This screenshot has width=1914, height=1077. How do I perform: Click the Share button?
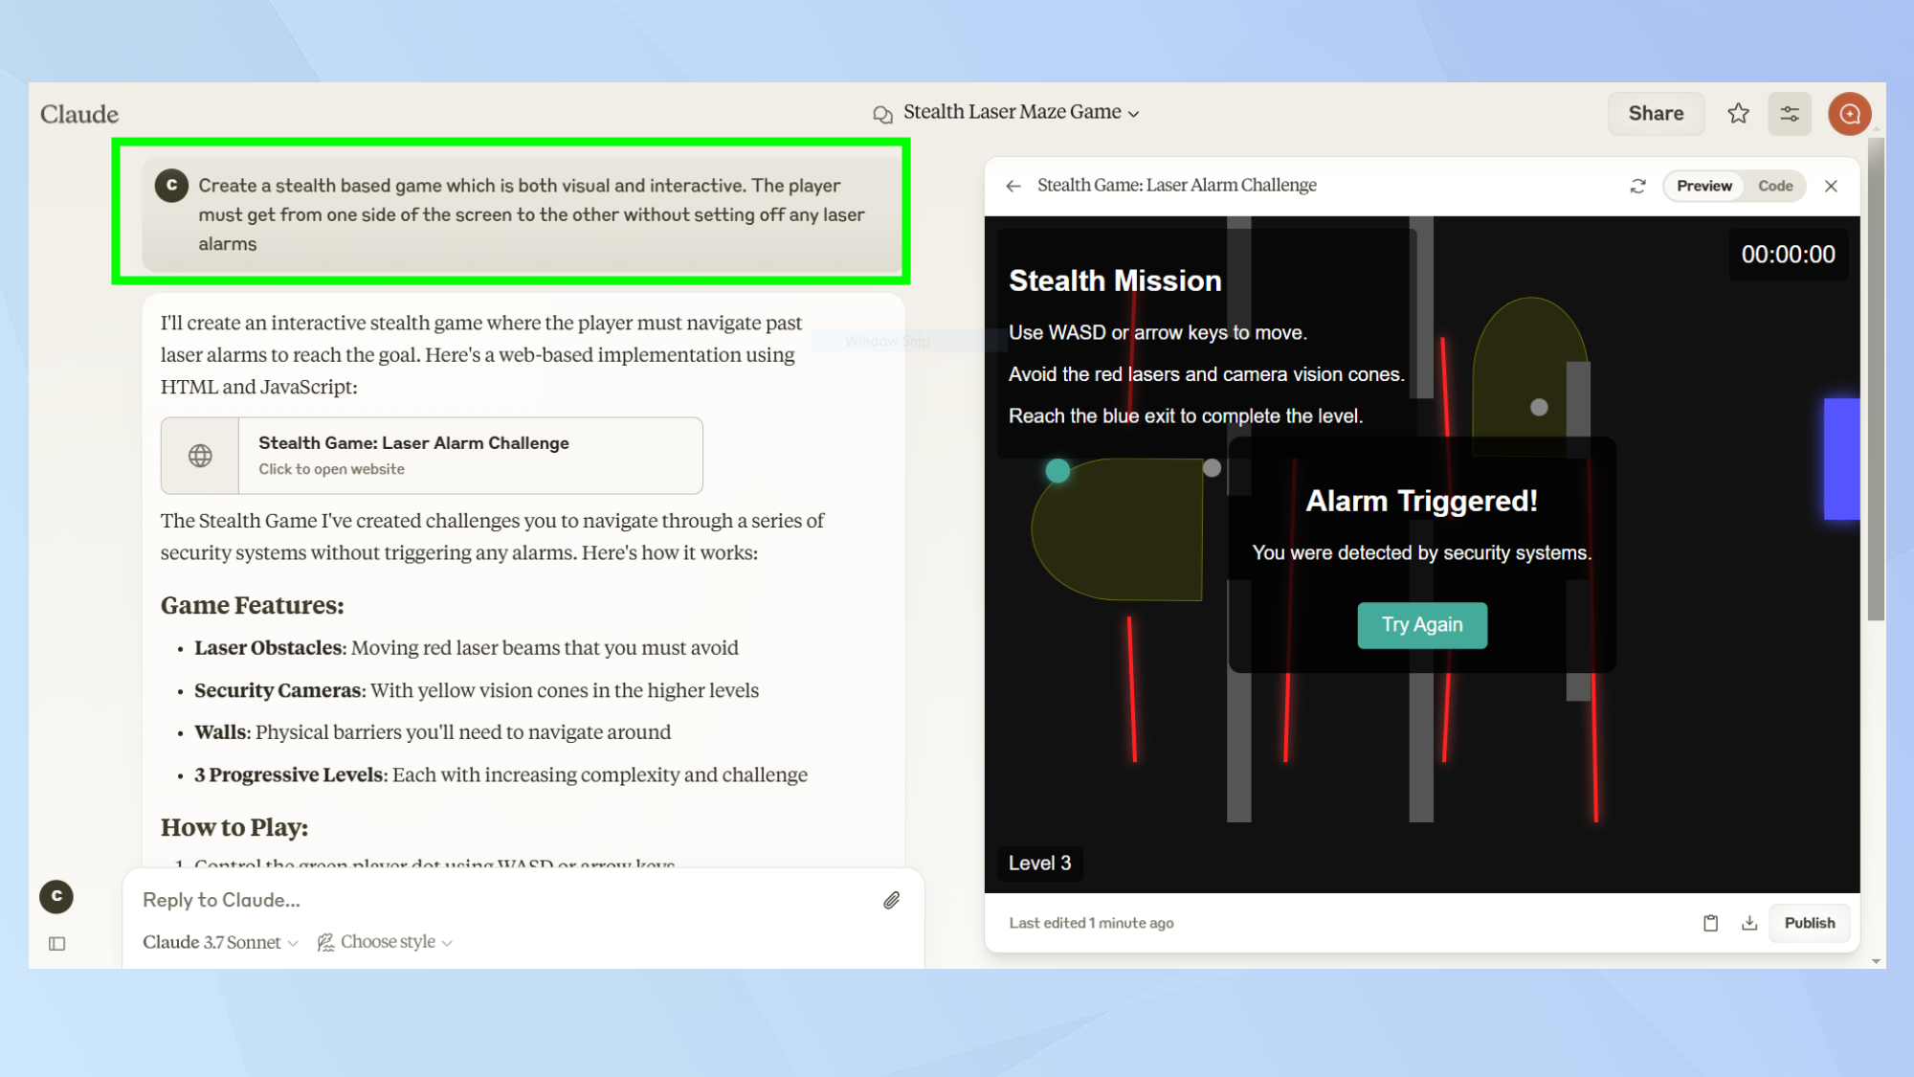(1656, 114)
